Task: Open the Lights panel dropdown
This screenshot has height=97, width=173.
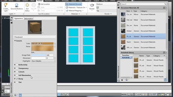Action: (x=12, y=14)
